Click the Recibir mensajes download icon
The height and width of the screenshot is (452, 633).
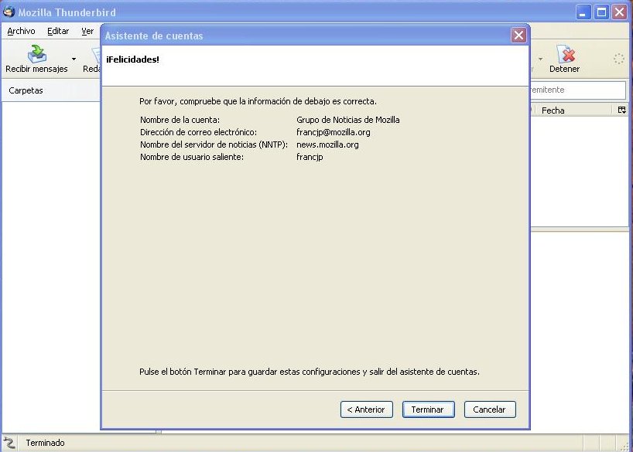click(36, 54)
